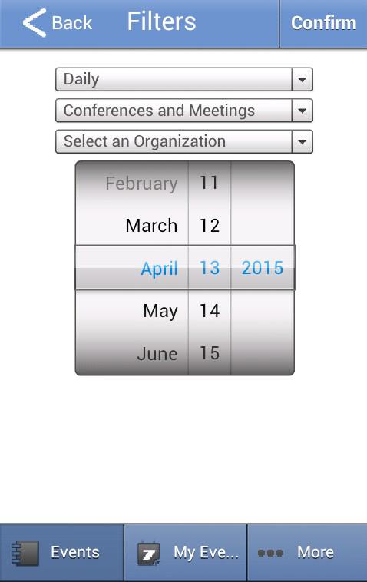Pick day 14 in the date wheel
Image resolution: width=367 pixels, height=582 pixels.
point(210,311)
